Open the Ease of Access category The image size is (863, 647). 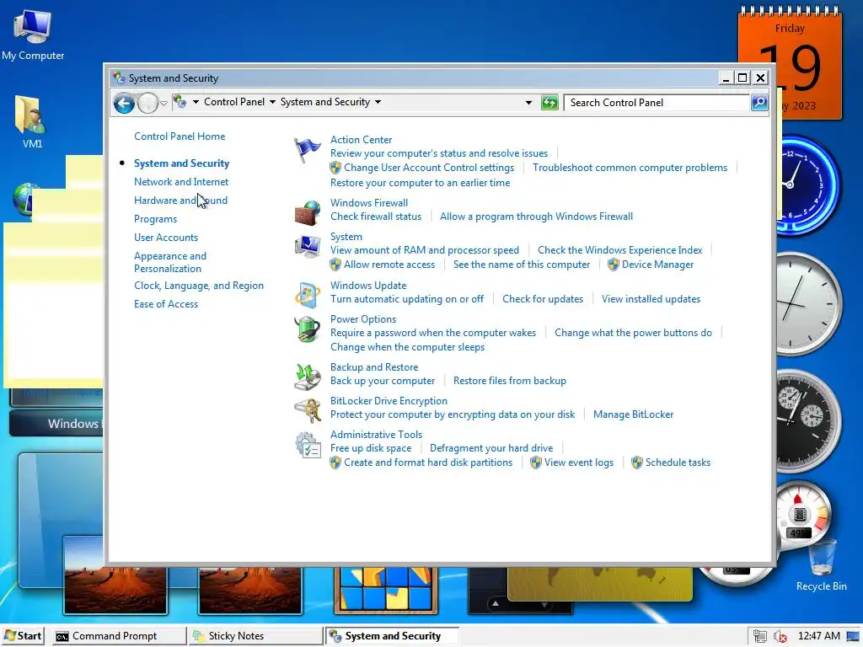coord(166,304)
